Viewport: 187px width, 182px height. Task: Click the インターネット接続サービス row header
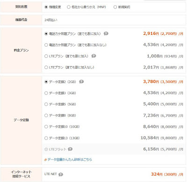click(21, 174)
